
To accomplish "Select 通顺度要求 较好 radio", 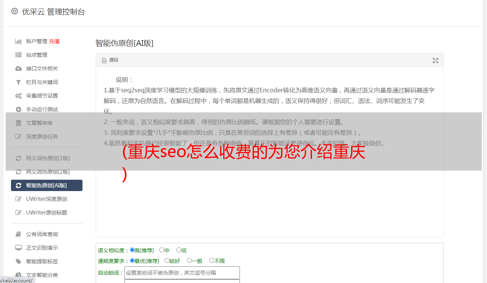I will point(167,261).
